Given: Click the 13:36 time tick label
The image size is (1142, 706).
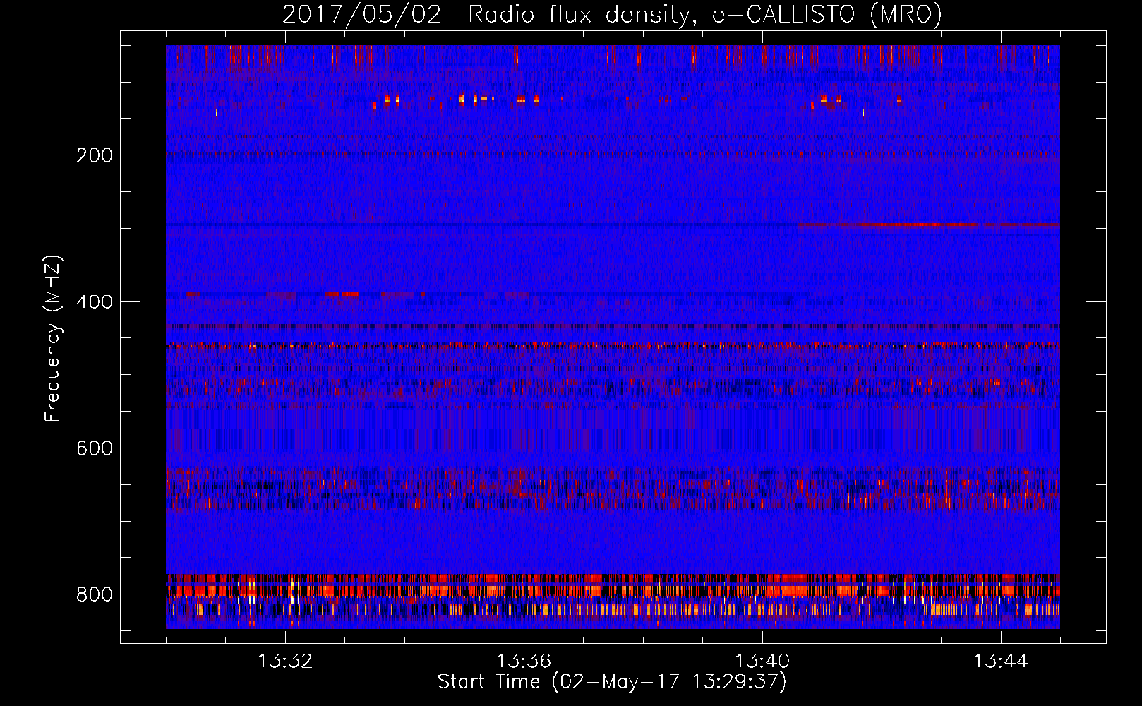Looking at the screenshot, I should (x=524, y=662).
